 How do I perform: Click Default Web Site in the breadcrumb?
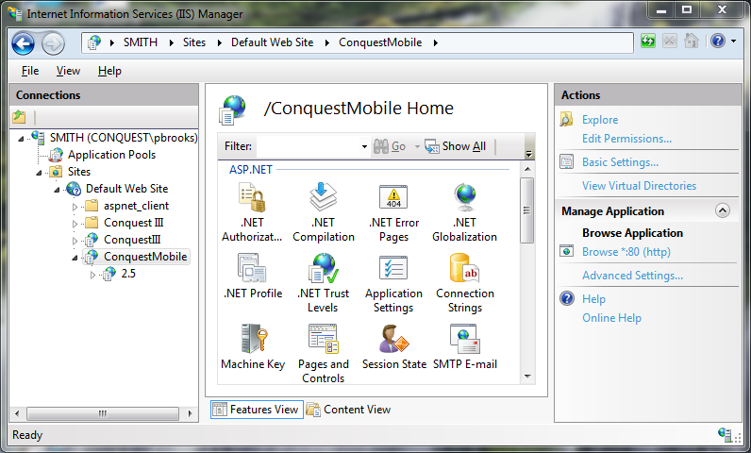point(272,42)
